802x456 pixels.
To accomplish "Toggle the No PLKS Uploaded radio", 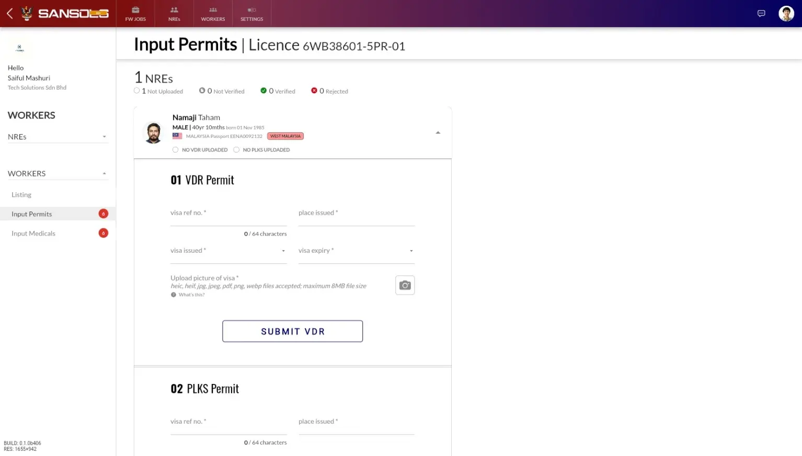I will click(x=236, y=150).
